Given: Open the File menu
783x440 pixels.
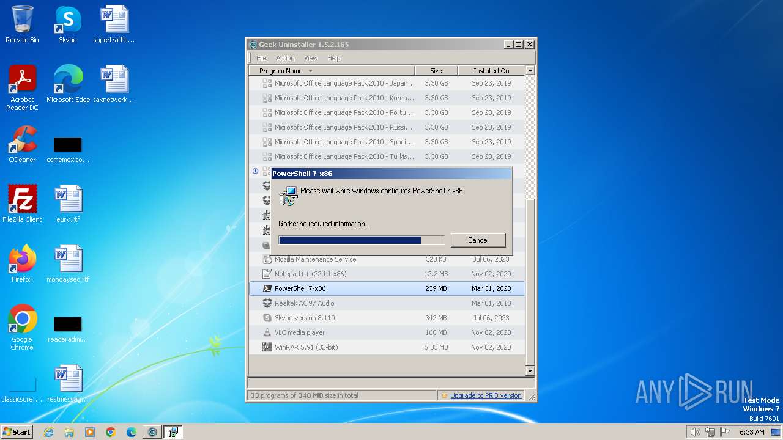Looking at the screenshot, I should point(261,58).
